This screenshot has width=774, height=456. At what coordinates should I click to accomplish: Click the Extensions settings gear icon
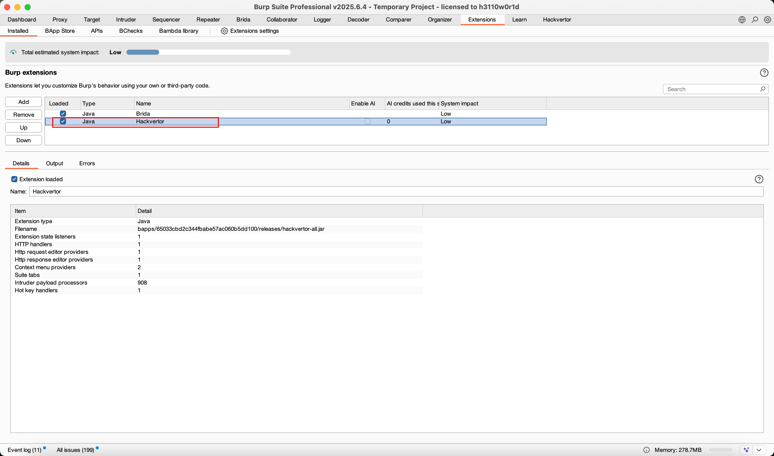tap(224, 31)
